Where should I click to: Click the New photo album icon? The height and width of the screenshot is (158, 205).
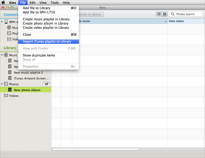click(10, 89)
